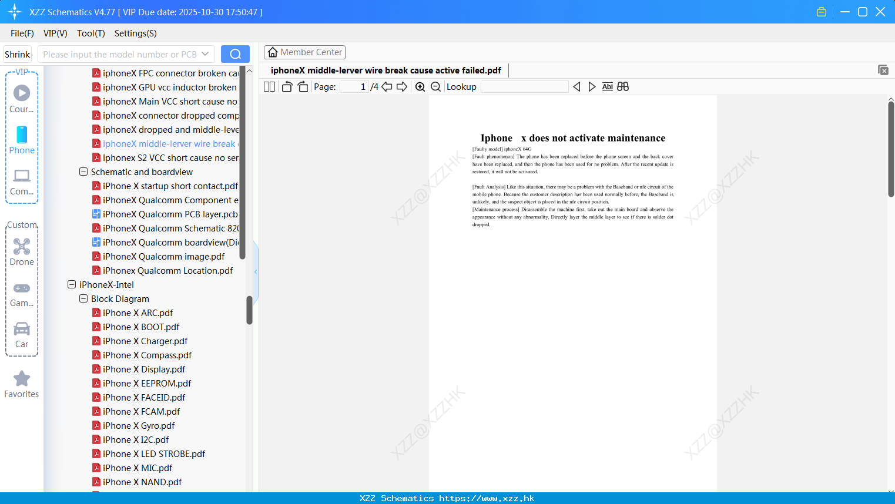
Task: Close all document tabs icon
Action: pos(883,70)
